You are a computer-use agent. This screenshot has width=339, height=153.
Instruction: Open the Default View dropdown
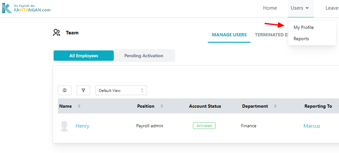[x=121, y=90]
